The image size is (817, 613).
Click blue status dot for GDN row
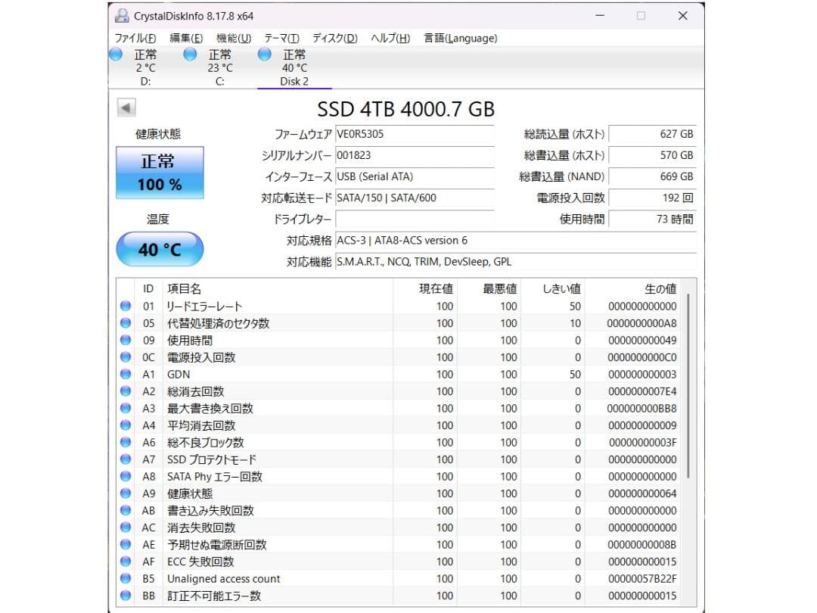click(x=126, y=375)
